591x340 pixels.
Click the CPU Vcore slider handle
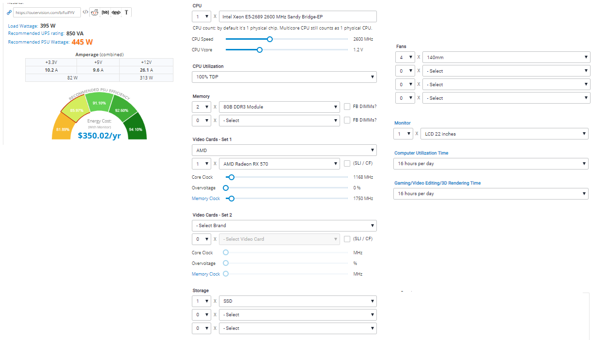pos(260,49)
